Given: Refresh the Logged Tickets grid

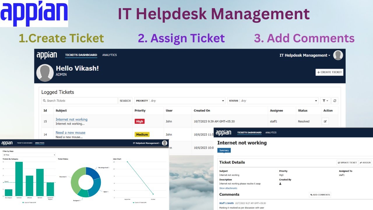Looking at the screenshot, I should [x=335, y=101].
